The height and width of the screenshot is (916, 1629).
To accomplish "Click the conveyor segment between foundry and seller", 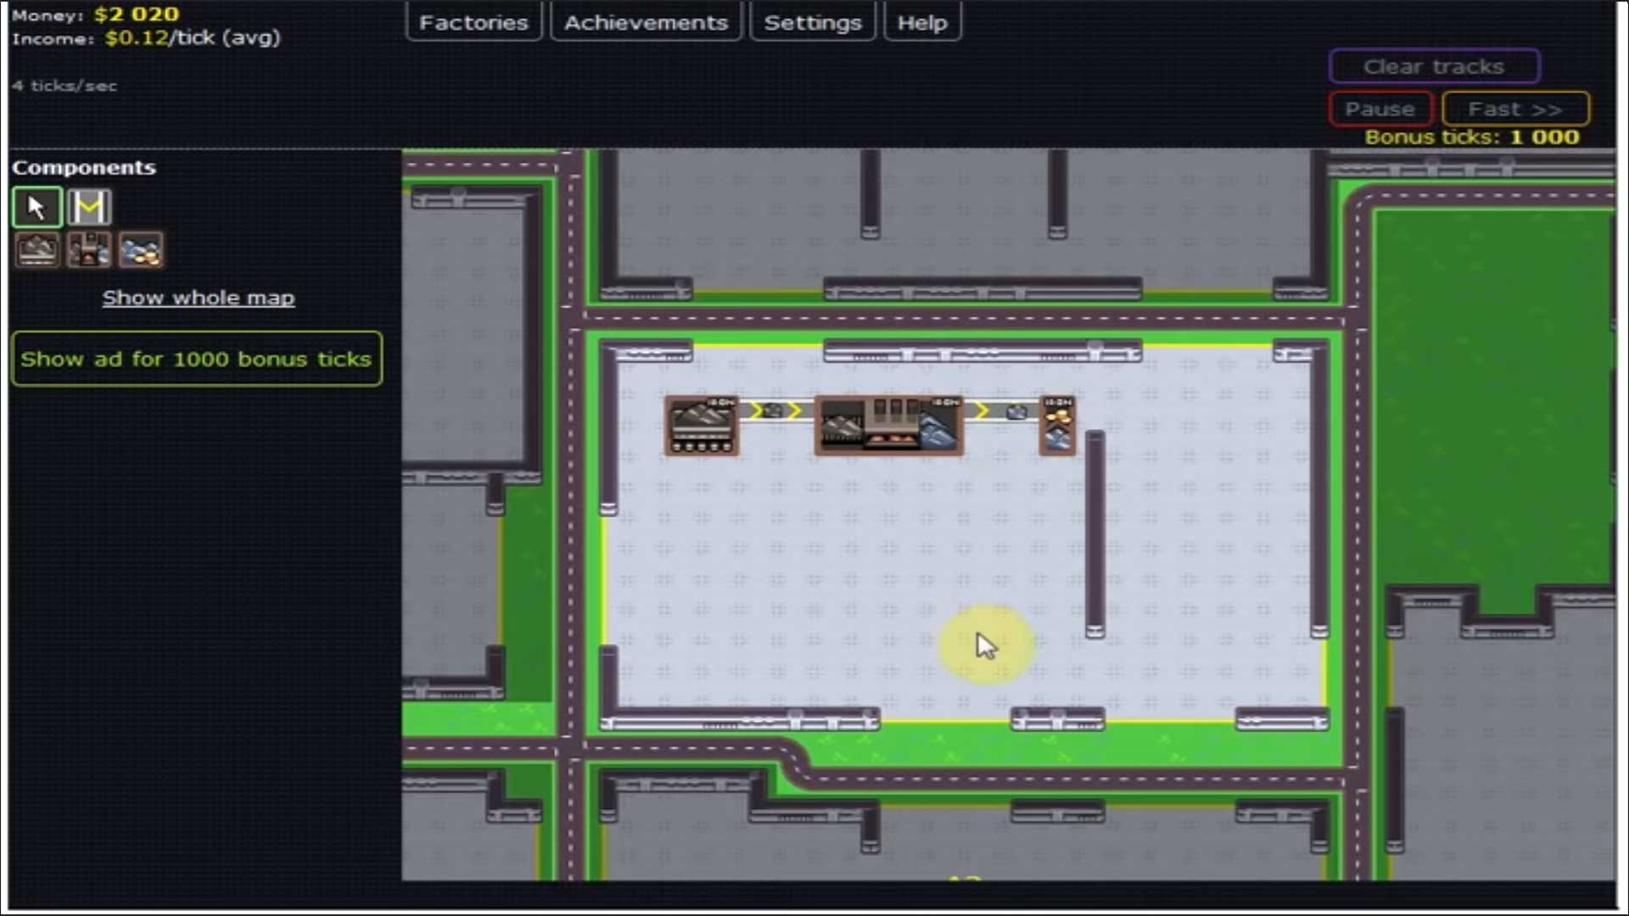I will point(1002,411).
